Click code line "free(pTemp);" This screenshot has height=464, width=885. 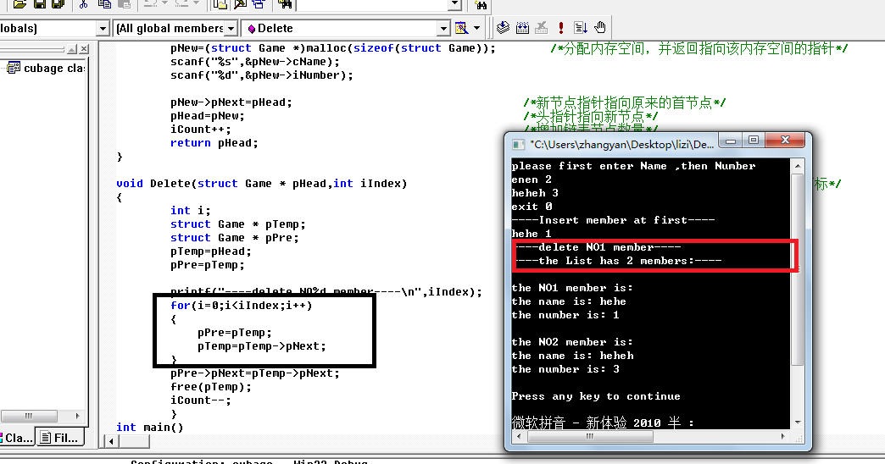(210, 387)
